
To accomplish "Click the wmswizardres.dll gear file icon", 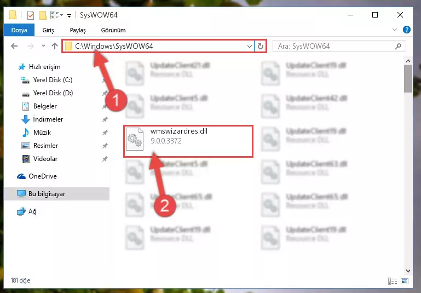I will (135, 139).
